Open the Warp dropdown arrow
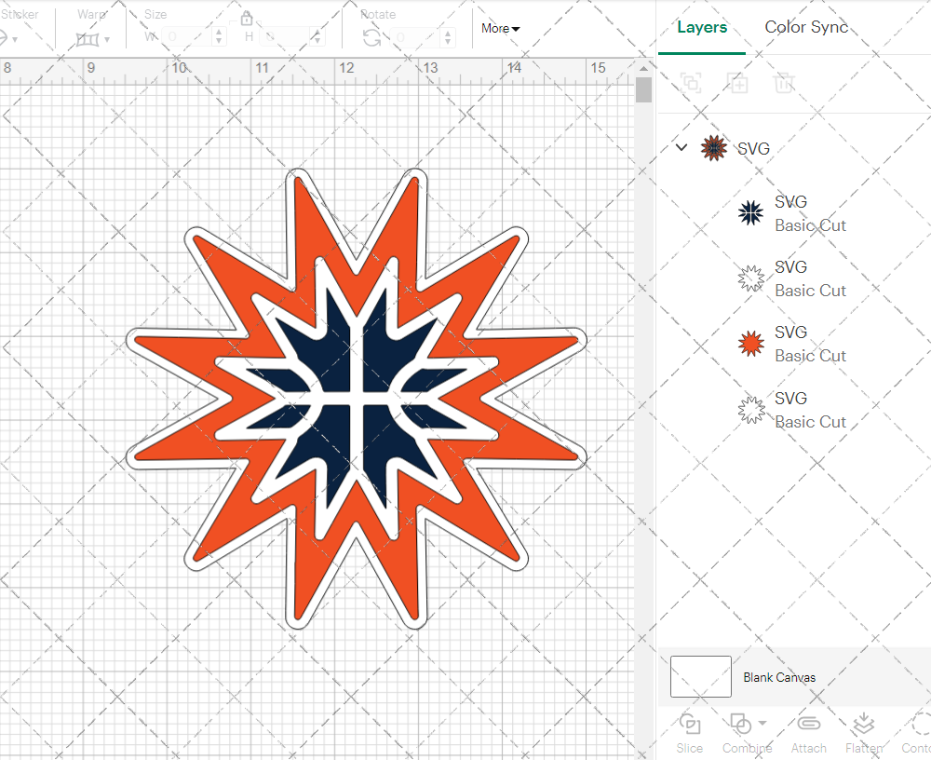The image size is (931, 760). pyautogui.click(x=107, y=40)
